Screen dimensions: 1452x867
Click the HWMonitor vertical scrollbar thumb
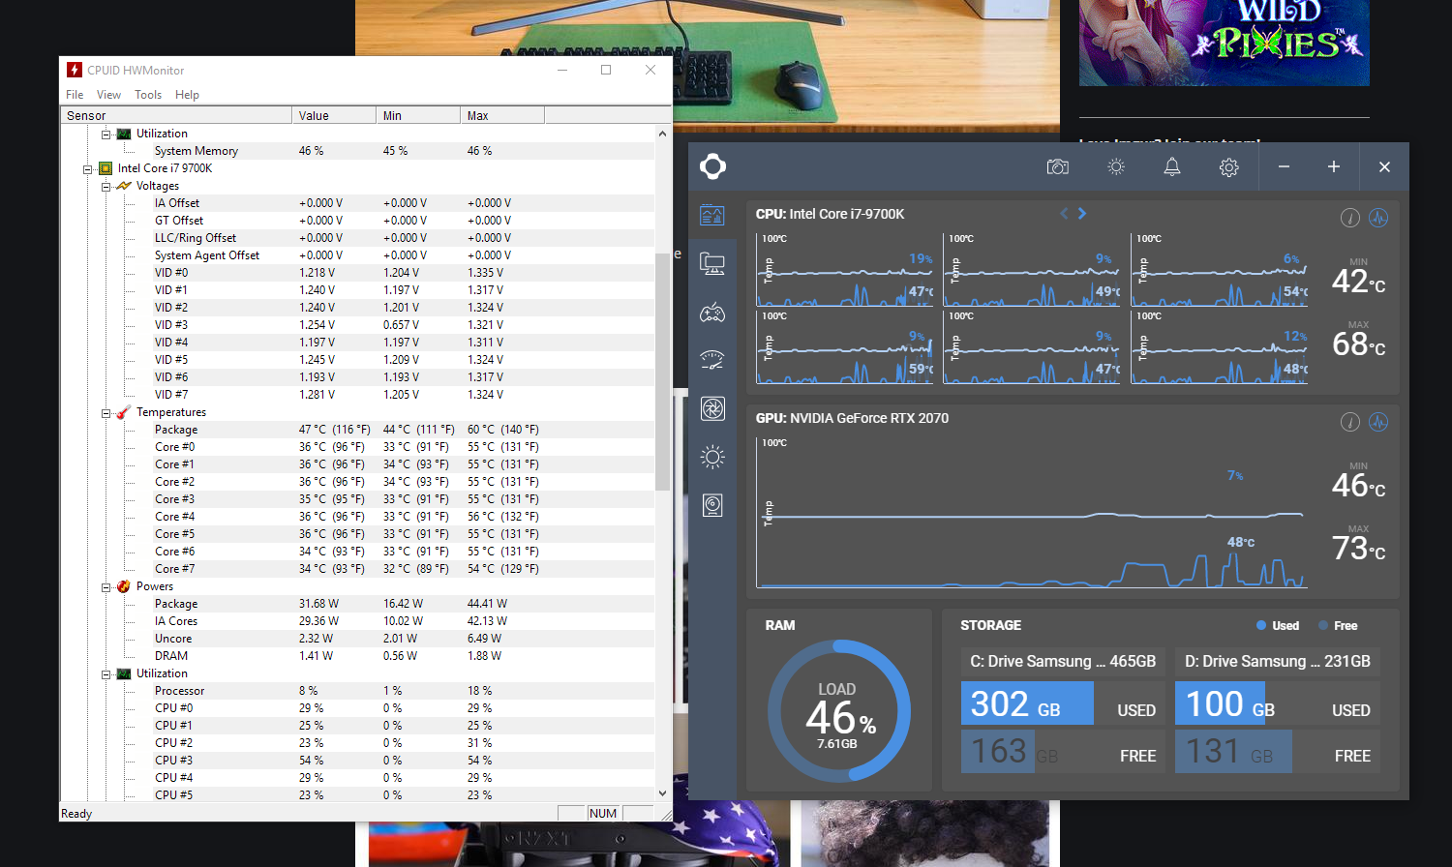tap(662, 371)
